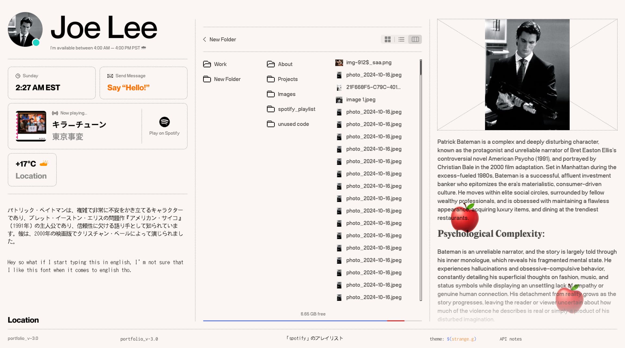Open the spotify_playlist folder
The height and width of the screenshot is (348, 625).
click(x=296, y=109)
